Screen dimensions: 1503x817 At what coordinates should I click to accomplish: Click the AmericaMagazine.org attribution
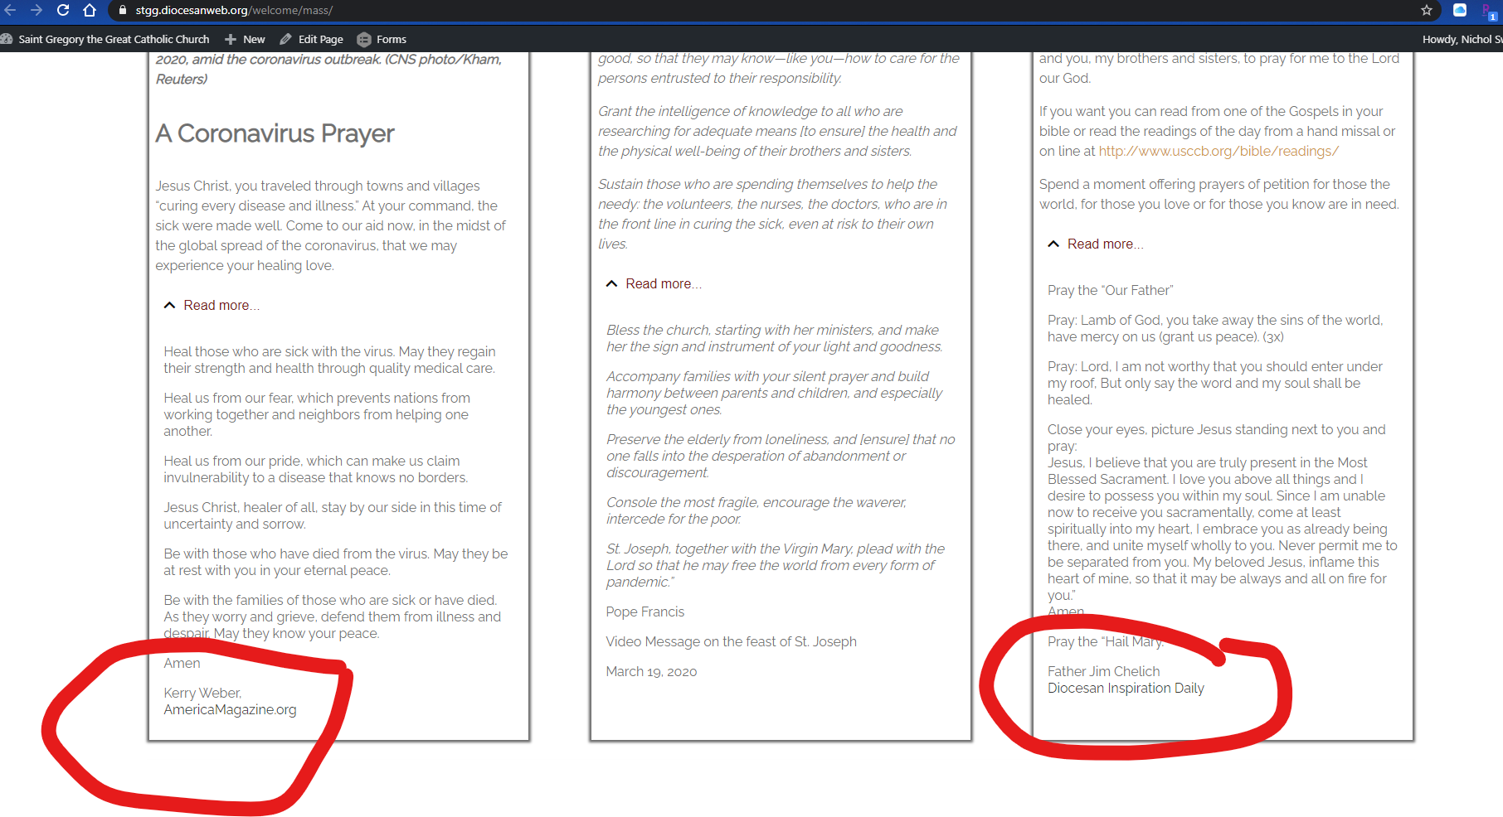(x=230, y=709)
